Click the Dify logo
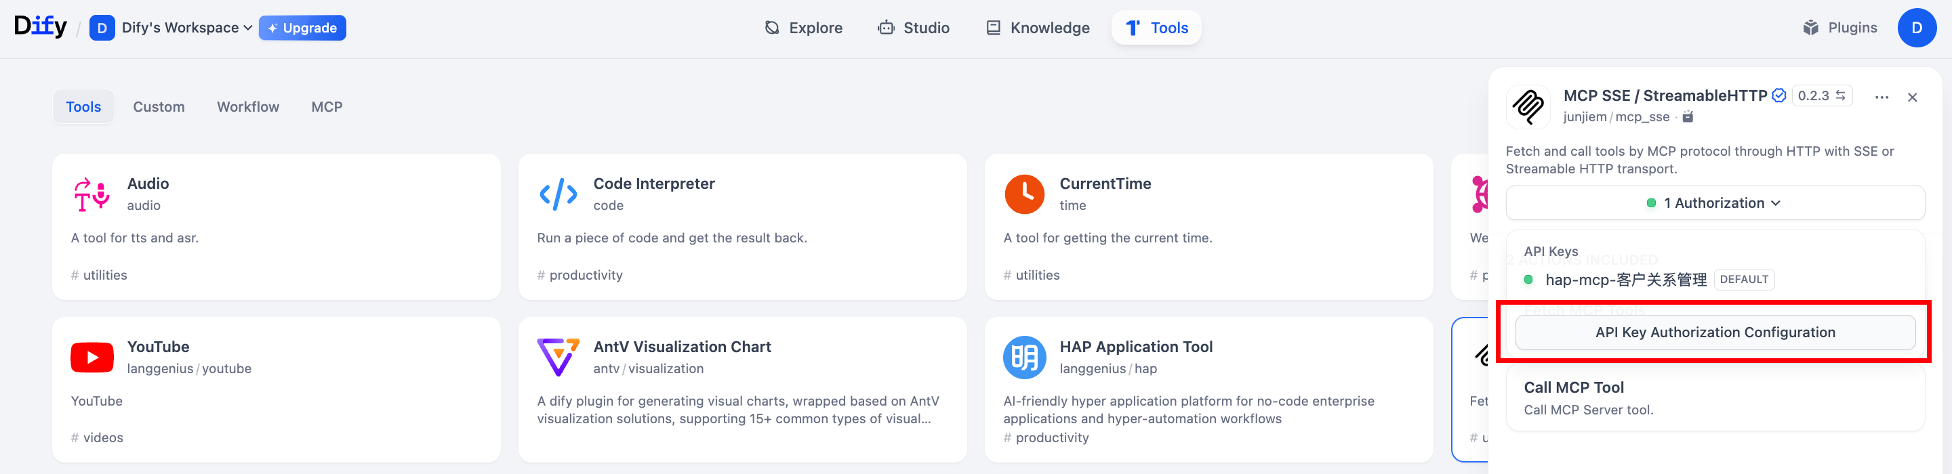This screenshot has width=1952, height=474. (40, 26)
